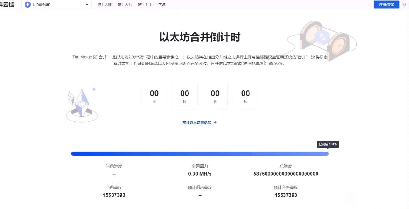Click the The Merge description paragraph

(200, 60)
